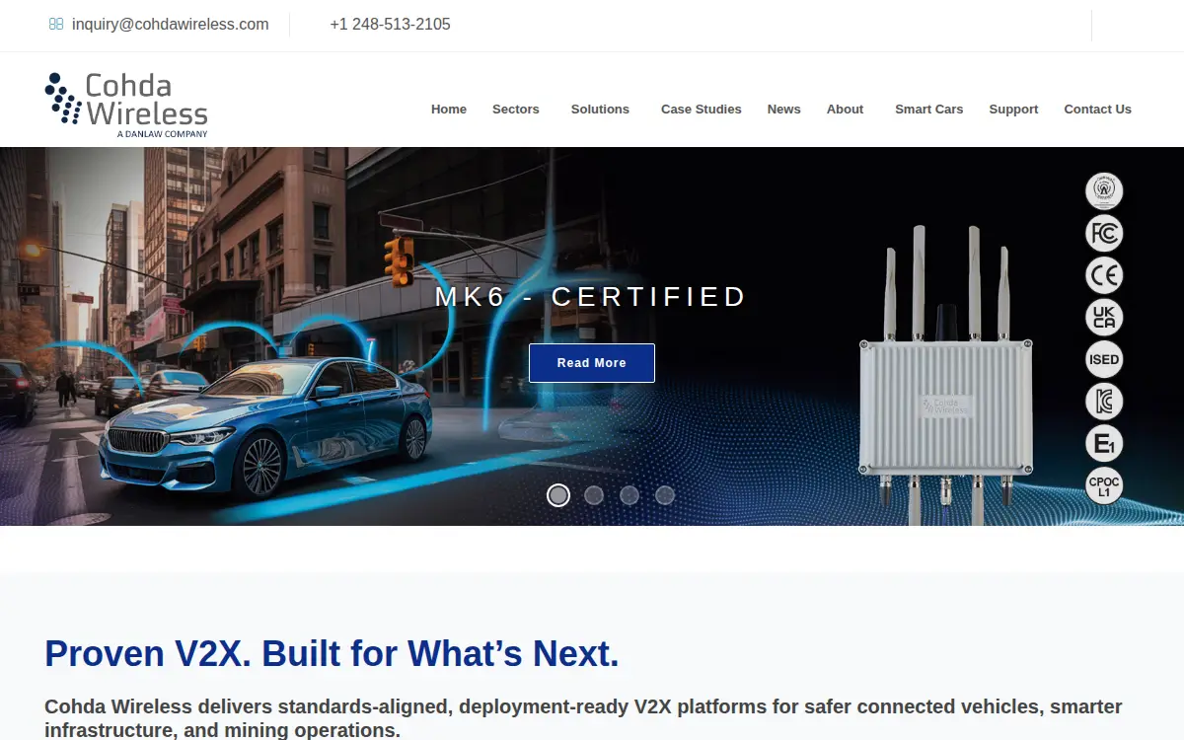Image resolution: width=1184 pixels, height=740 pixels.
Task: Open the Contact Us page
Action: [1097, 110]
